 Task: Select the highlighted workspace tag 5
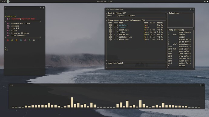click(8, 1)
